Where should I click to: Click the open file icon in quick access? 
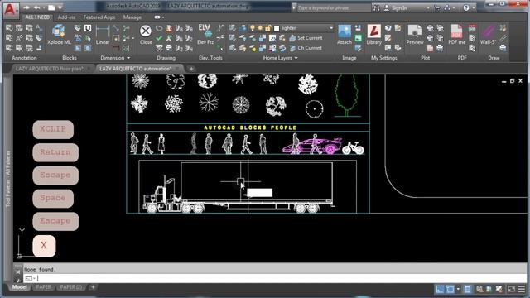pos(51,7)
